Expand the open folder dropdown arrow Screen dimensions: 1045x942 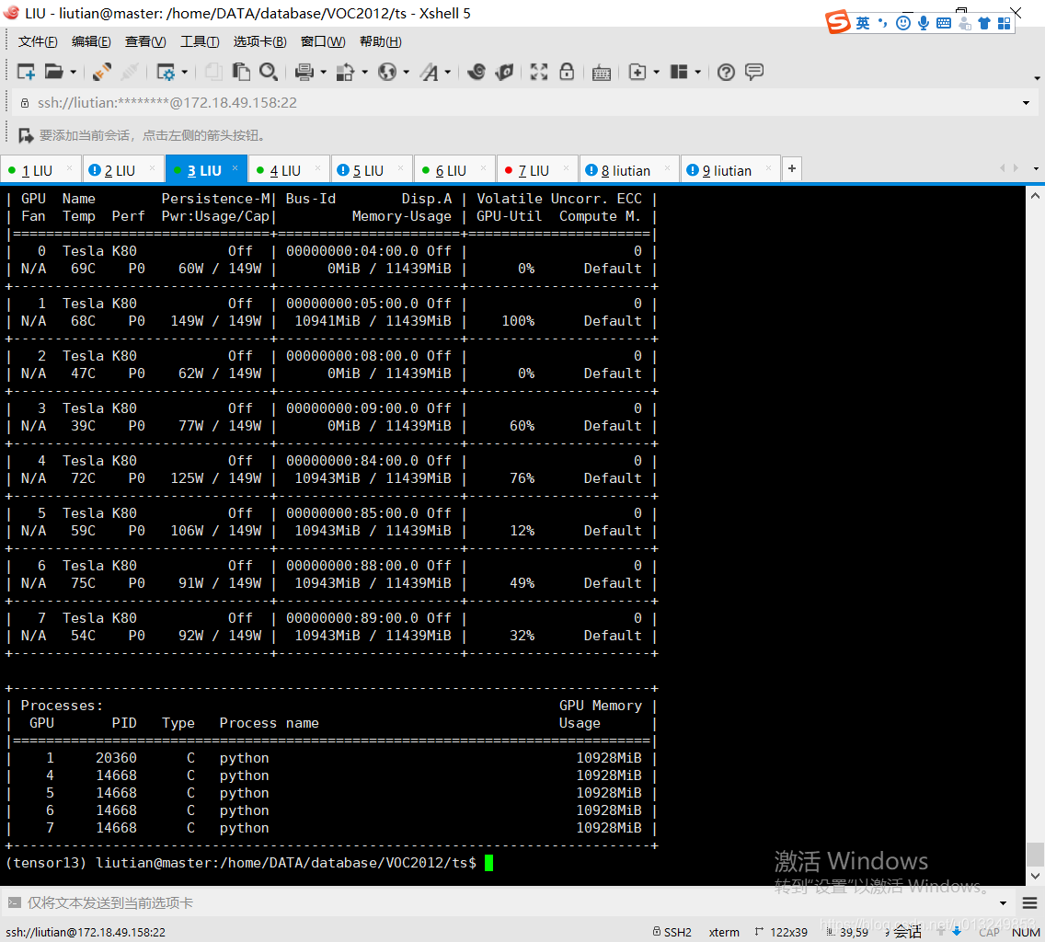[73, 72]
